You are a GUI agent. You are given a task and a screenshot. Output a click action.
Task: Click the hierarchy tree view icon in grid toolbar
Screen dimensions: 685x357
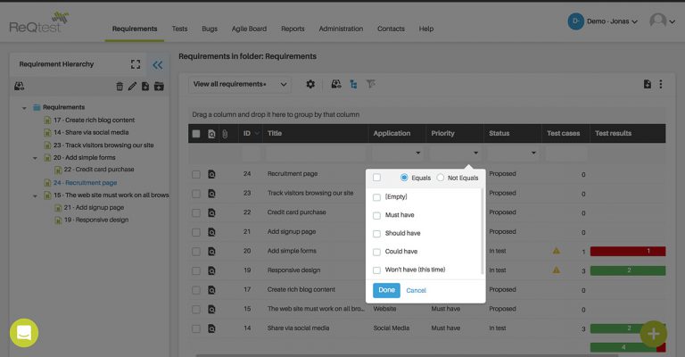[353, 84]
